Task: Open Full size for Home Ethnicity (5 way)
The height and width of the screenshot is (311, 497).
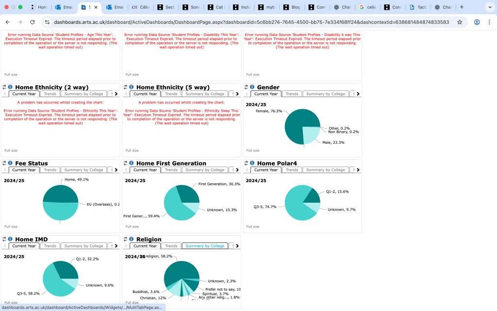Action: (x=132, y=151)
